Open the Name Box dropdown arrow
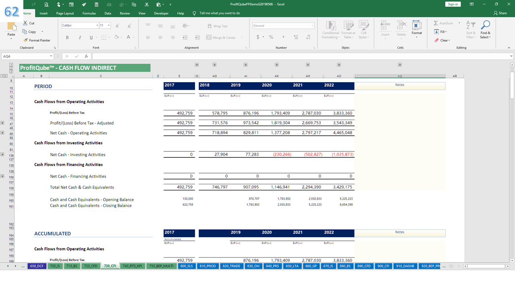 (x=51, y=56)
